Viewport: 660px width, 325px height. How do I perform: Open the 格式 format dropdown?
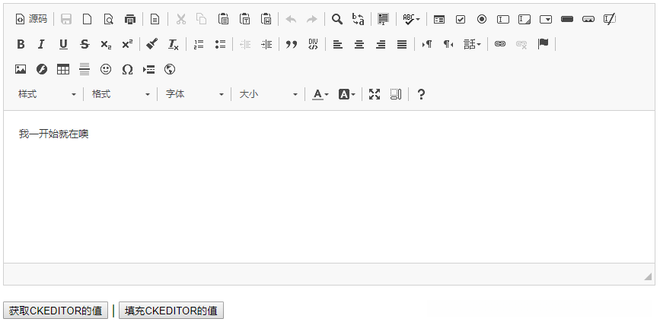121,94
